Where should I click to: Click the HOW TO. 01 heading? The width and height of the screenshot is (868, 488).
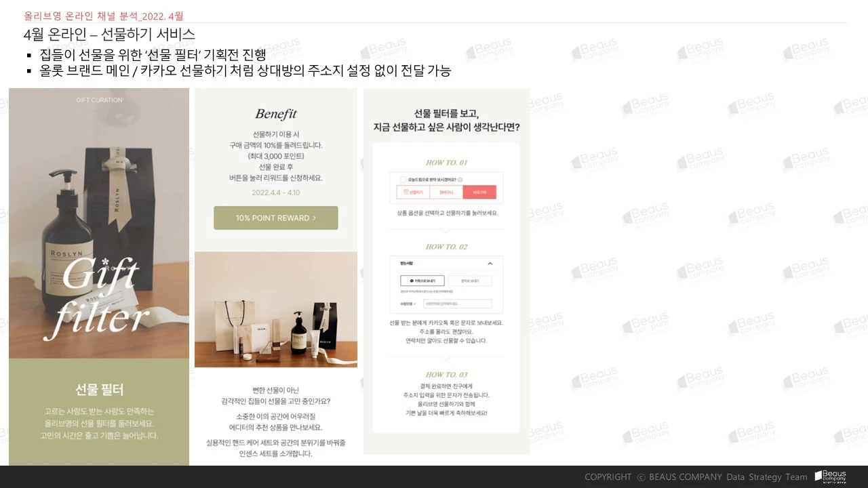click(446, 163)
